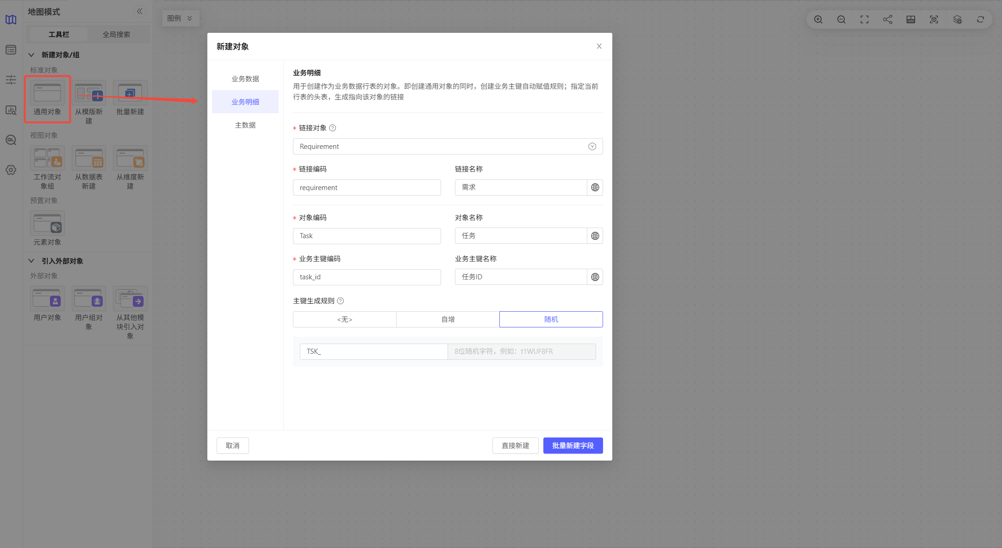
Task: Open the data analysis sidebar icon
Action: (11, 110)
